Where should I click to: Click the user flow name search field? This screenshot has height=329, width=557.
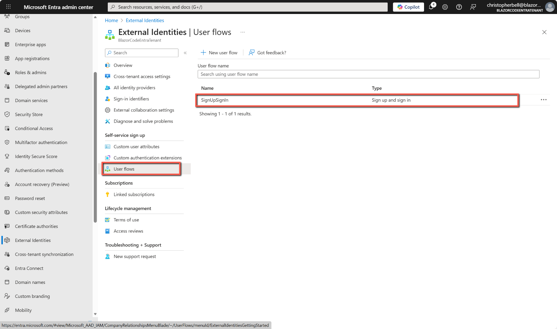pos(368,74)
